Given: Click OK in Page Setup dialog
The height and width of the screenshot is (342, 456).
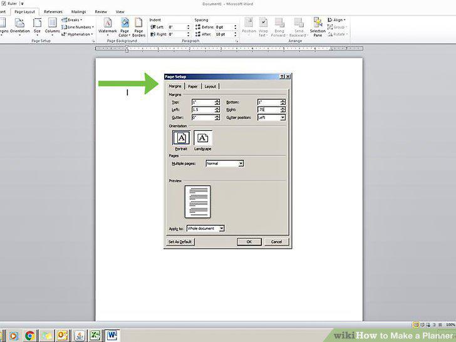Looking at the screenshot, I should coord(249,242).
